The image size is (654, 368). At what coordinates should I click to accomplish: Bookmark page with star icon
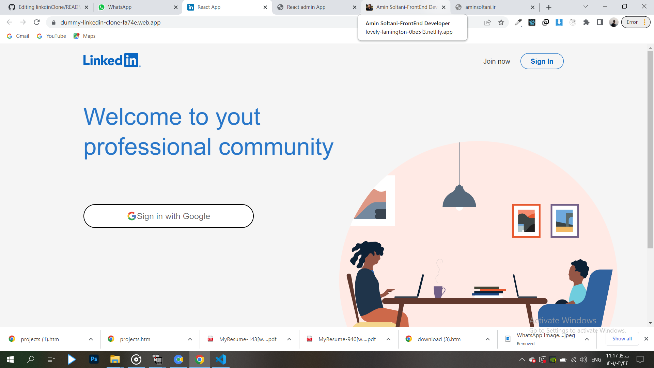point(501,22)
